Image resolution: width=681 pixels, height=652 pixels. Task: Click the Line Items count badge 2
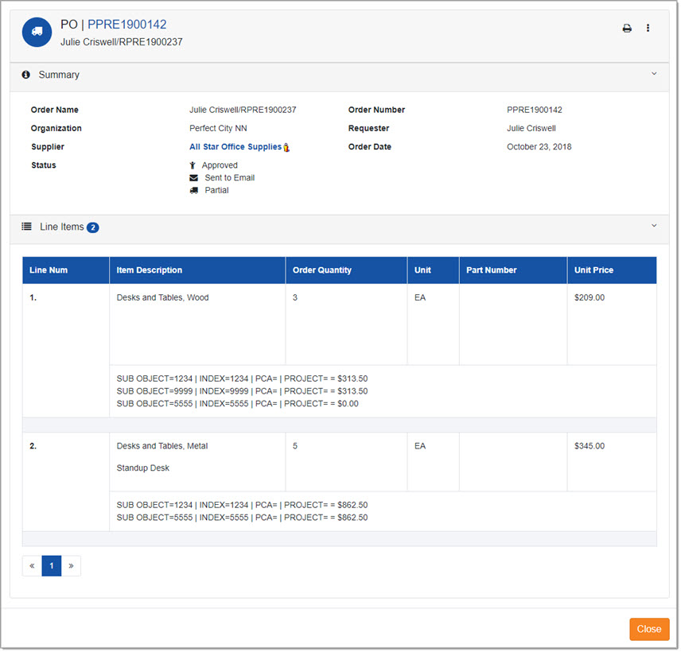(x=92, y=227)
